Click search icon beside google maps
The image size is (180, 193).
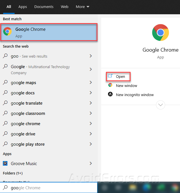tap(5, 82)
